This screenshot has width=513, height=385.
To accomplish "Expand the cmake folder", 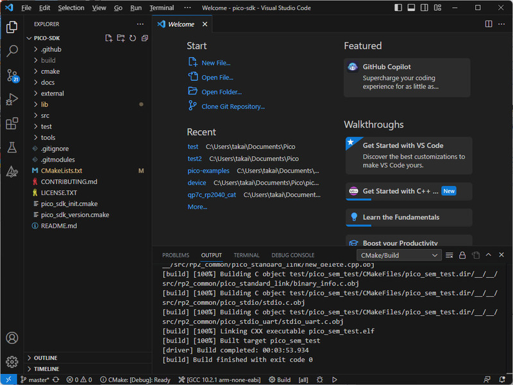I will (x=50, y=71).
